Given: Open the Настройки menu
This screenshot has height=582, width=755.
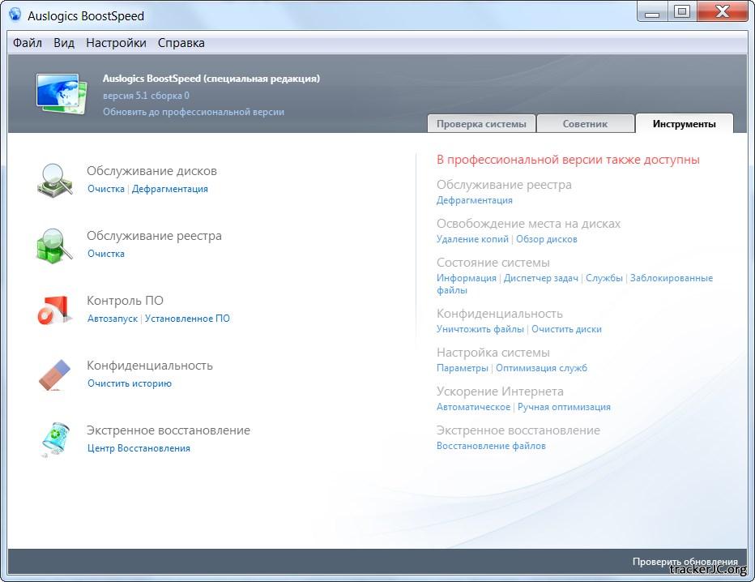Looking at the screenshot, I should point(116,43).
